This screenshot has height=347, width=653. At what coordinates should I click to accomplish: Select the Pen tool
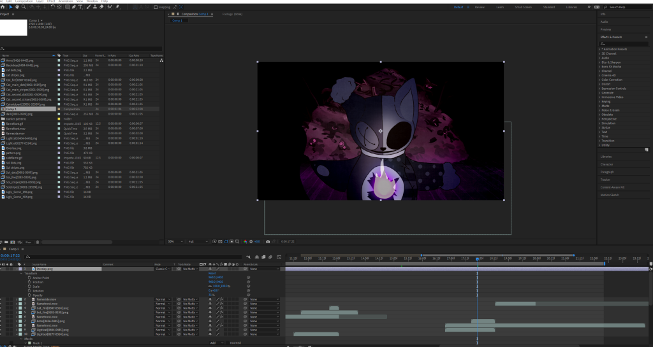click(74, 7)
